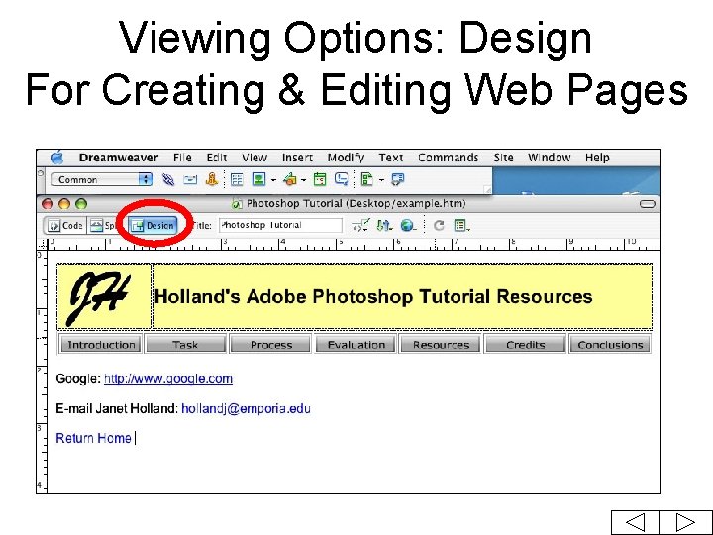This screenshot has height=535, width=713.
Task: Click the Process navigation button
Action: pos(271,345)
